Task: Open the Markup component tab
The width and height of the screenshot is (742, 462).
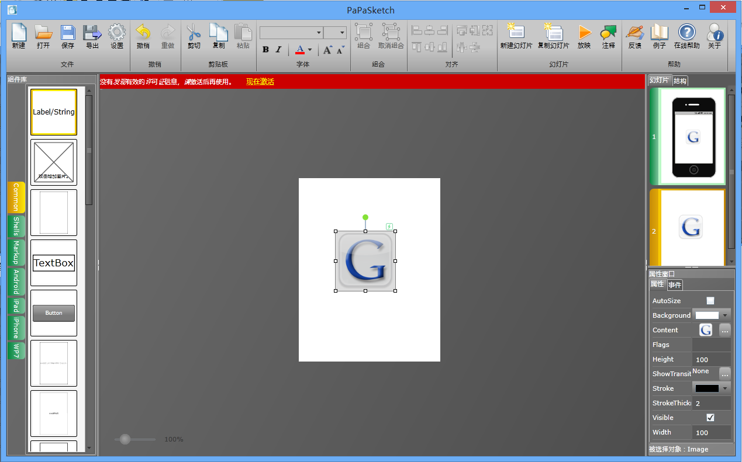Action: [16, 253]
